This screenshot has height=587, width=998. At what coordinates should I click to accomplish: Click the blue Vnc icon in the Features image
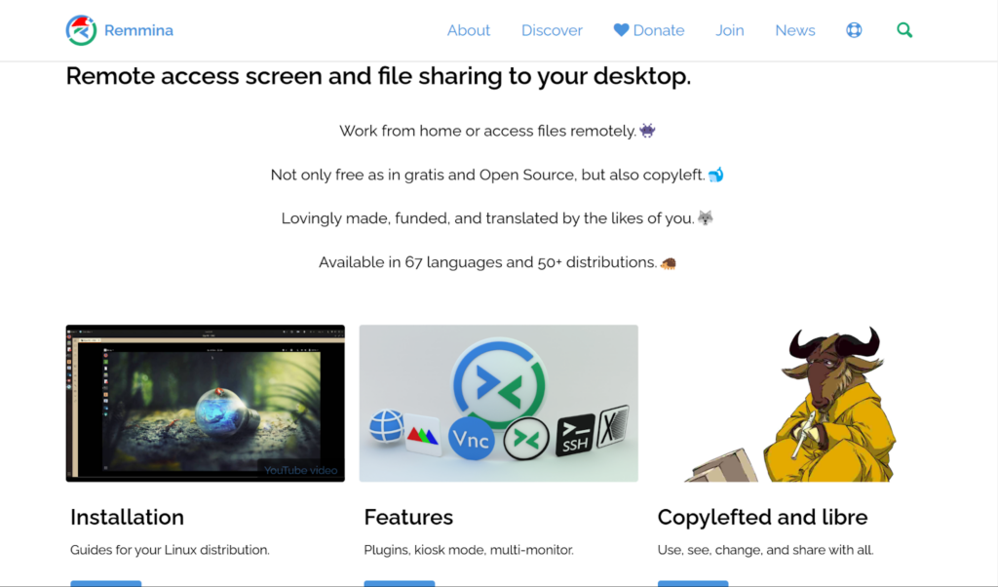[x=472, y=439]
